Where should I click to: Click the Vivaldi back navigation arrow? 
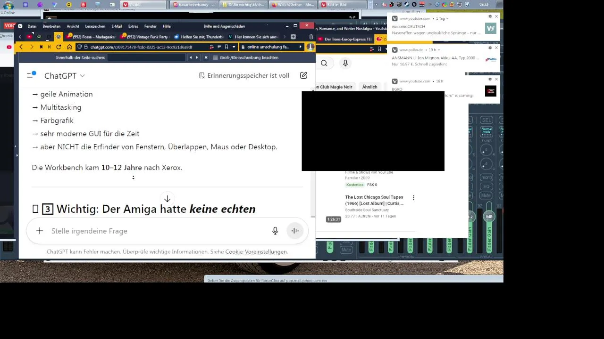[x=21, y=47]
